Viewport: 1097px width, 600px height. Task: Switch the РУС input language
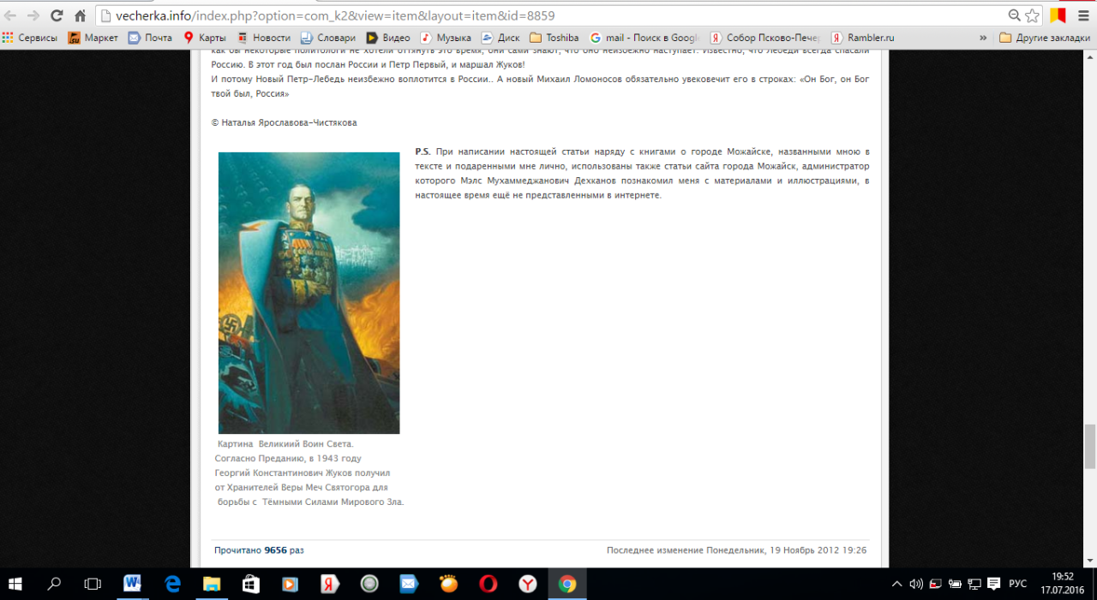click(1017, 584)
